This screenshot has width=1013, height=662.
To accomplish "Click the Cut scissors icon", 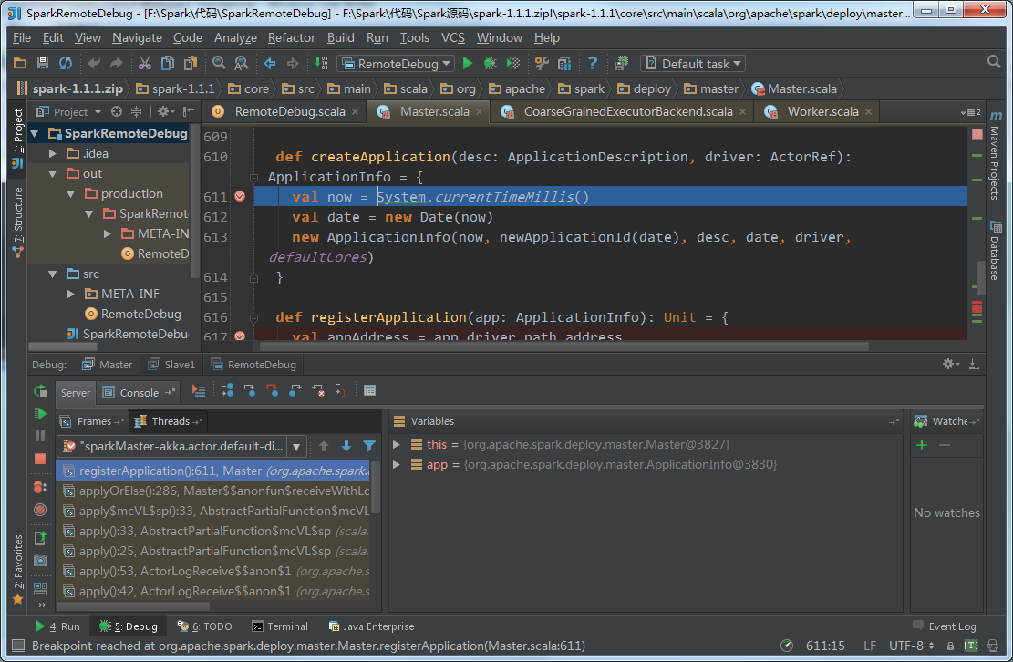I will point(145,63).
